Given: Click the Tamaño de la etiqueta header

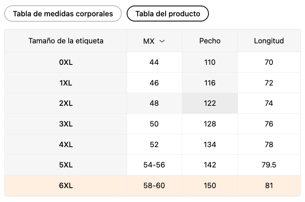Looking at the screenshot, I should (66, 41).
